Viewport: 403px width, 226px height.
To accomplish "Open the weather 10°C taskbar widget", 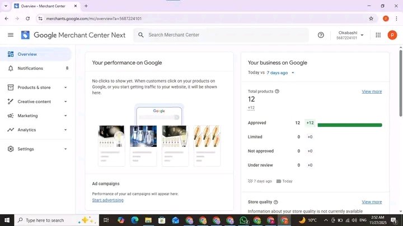I will coord(307,220).
